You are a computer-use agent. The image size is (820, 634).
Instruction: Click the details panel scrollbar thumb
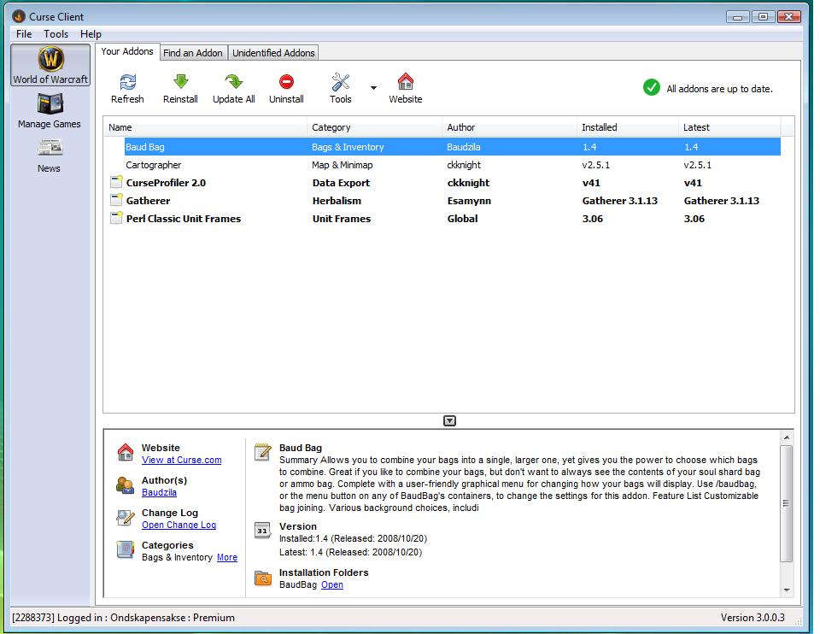coord(786,503)
